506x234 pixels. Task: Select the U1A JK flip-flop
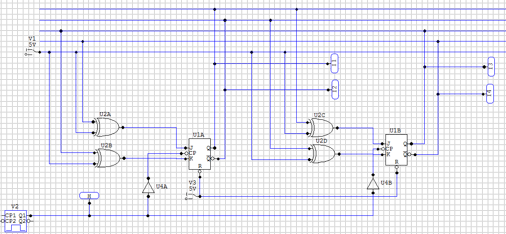(x=200, y=154)
